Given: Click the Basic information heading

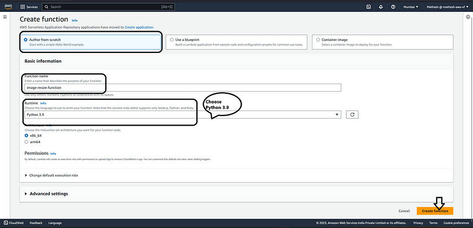Looking at the screenshot, I should [43, 61].
